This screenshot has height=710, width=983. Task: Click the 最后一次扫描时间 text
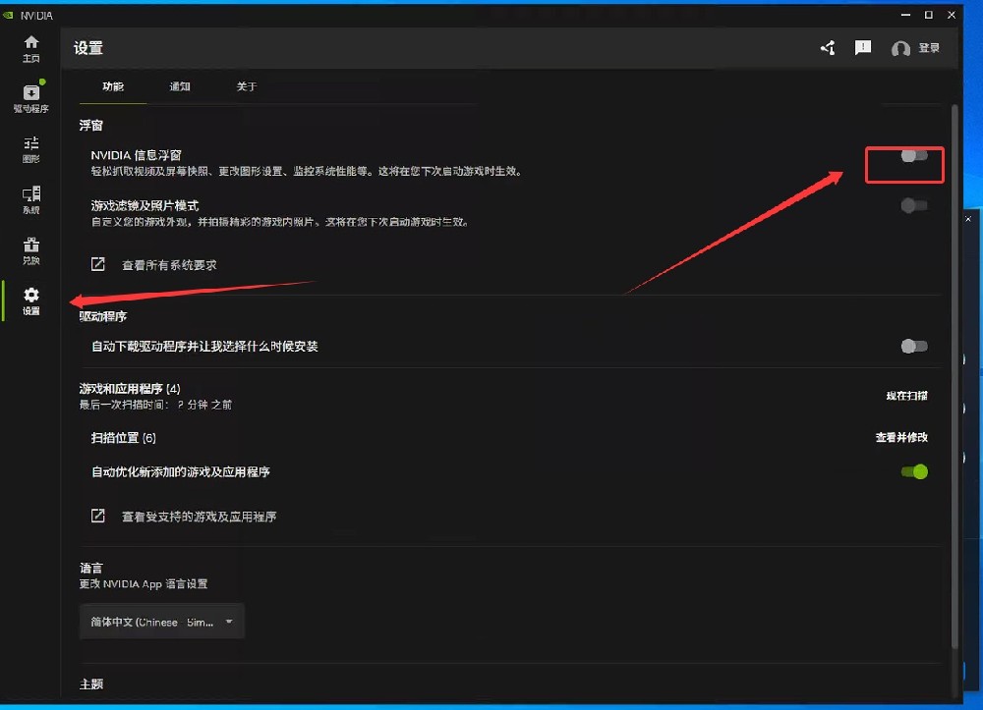pos(155,406)
